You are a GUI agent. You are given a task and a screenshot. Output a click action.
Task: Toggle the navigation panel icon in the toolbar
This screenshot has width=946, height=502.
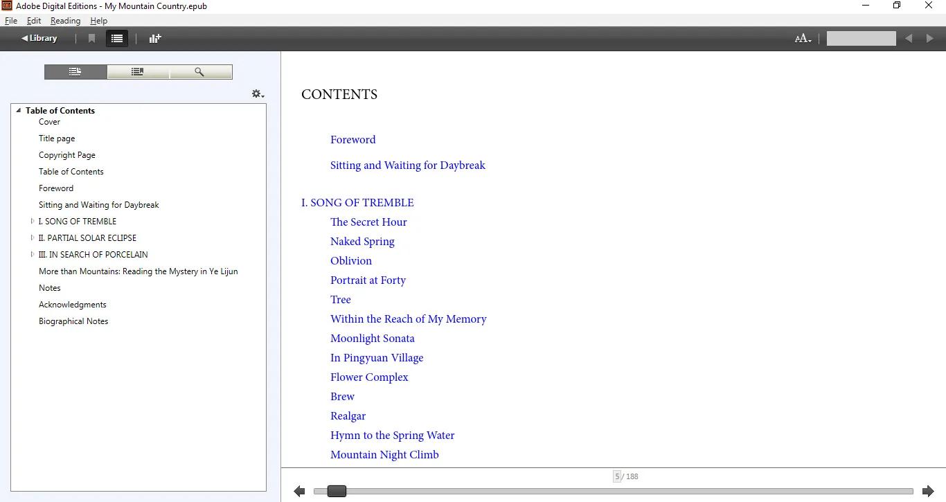[x=117, y=39]
